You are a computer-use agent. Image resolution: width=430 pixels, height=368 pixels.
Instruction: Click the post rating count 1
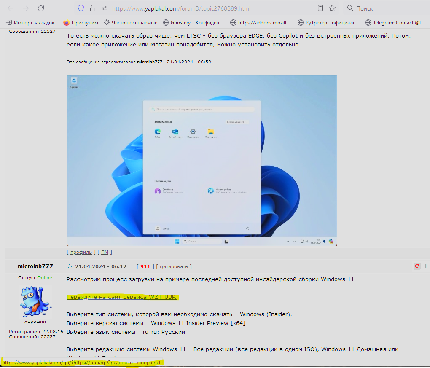[x=425, y=266]
